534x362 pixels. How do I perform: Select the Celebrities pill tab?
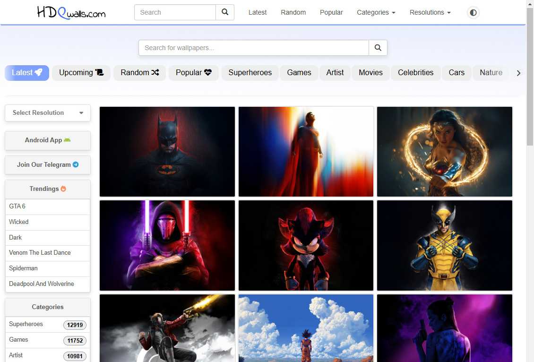pos(415,72)
